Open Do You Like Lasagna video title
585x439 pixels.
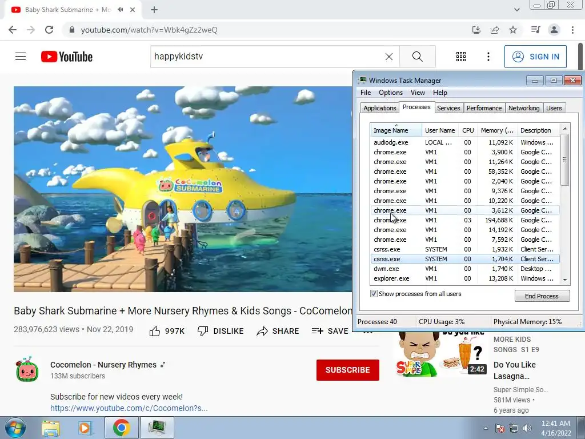pos(515,370)
